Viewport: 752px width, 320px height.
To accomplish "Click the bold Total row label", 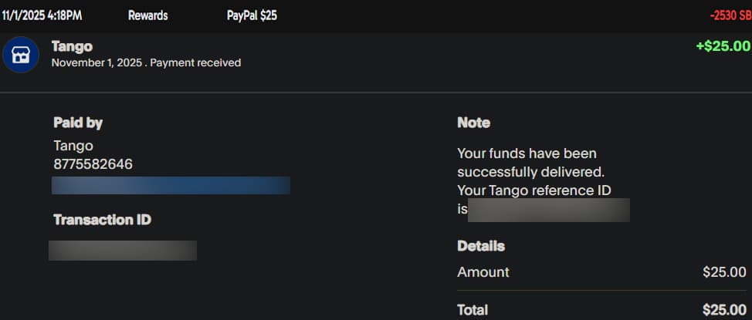I will (473, 309).
